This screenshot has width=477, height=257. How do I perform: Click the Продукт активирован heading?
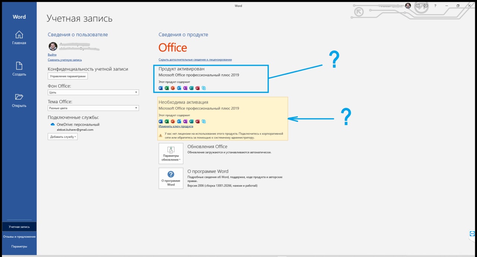[181, 69]
